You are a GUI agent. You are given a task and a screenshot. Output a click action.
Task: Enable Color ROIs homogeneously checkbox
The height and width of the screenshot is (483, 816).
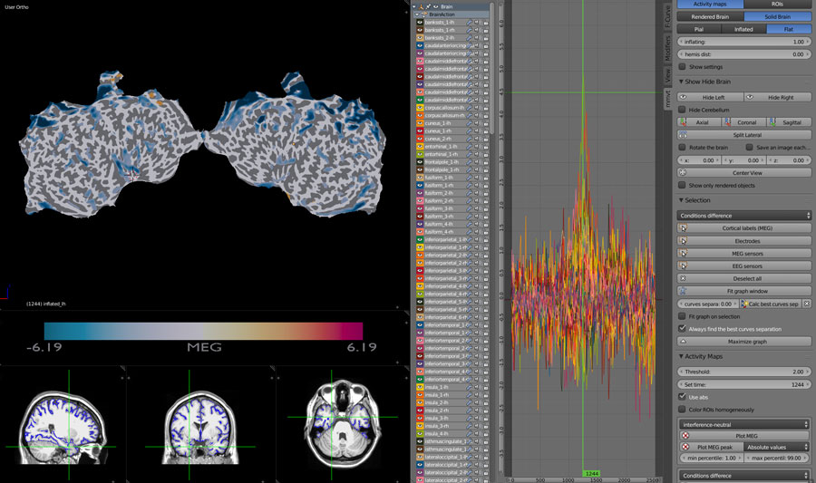pyautogui.click(x=682, y=410)
